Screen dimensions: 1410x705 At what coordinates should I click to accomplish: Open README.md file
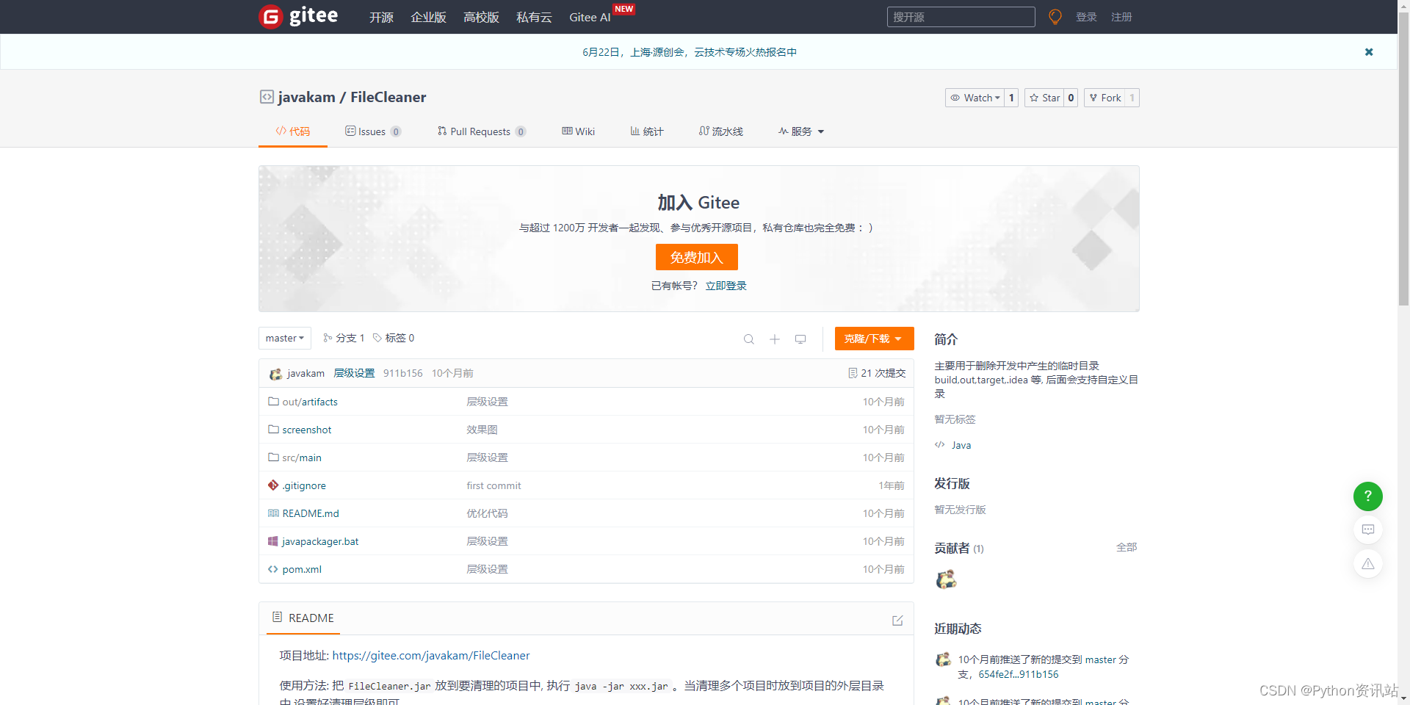pyautogui.click(x=311, y=513)
